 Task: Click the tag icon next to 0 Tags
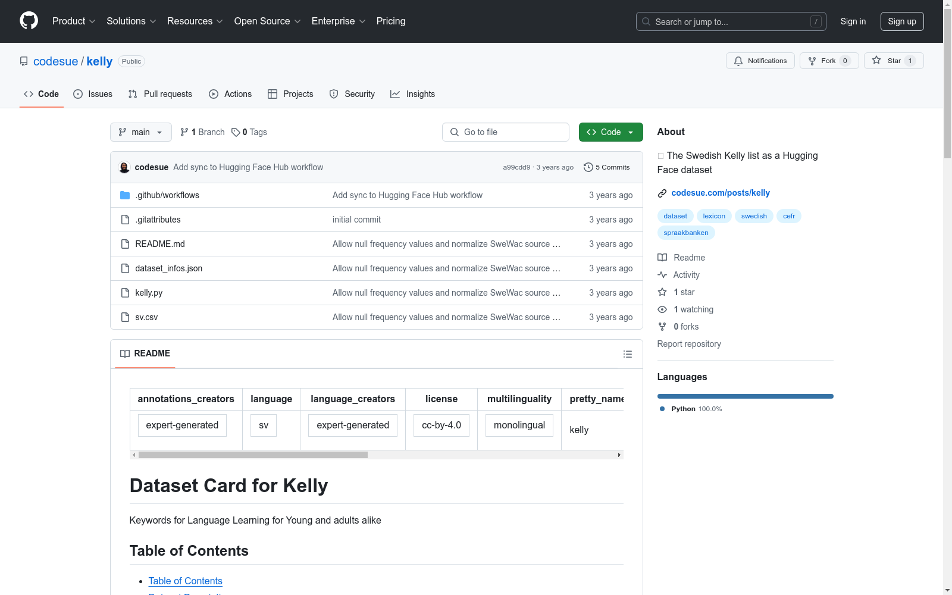coord(236,132)
